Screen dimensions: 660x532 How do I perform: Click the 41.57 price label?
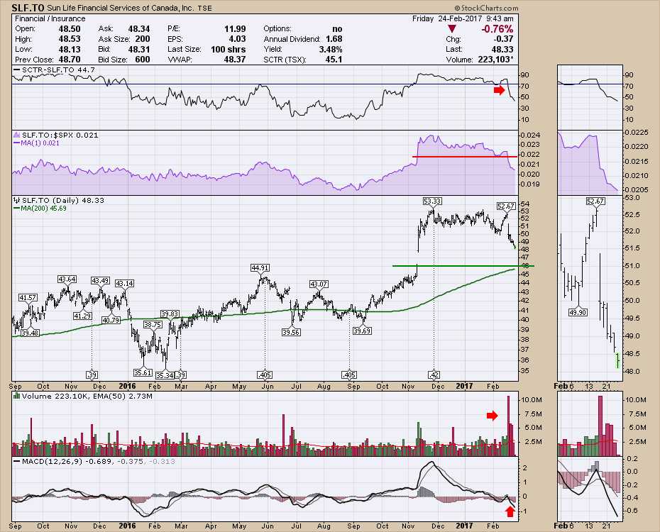(x=28, y=297)
